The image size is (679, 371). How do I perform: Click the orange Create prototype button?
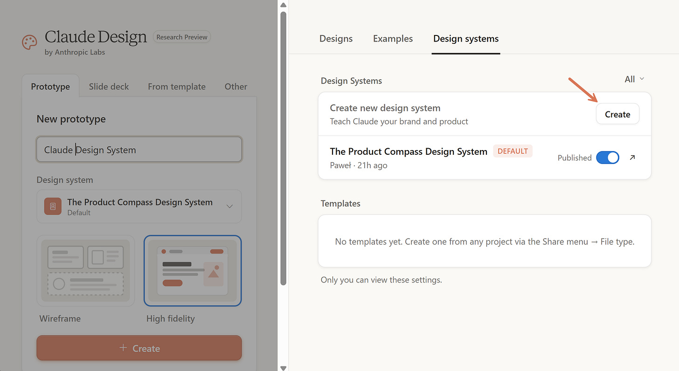tap(139, 348)
